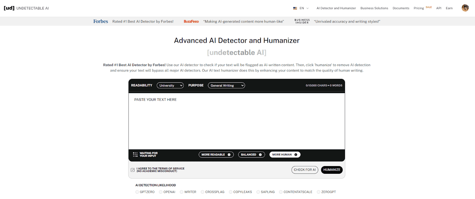Click 'Making AI-generated content more human-like' quote
The height and width of the screenshot is (199, 475).
243,21
